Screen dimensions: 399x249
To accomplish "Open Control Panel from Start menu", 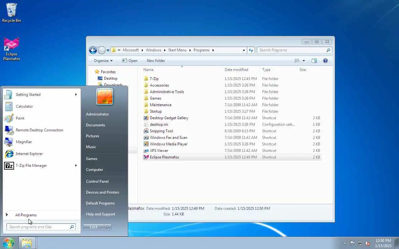I will point(97,181).
